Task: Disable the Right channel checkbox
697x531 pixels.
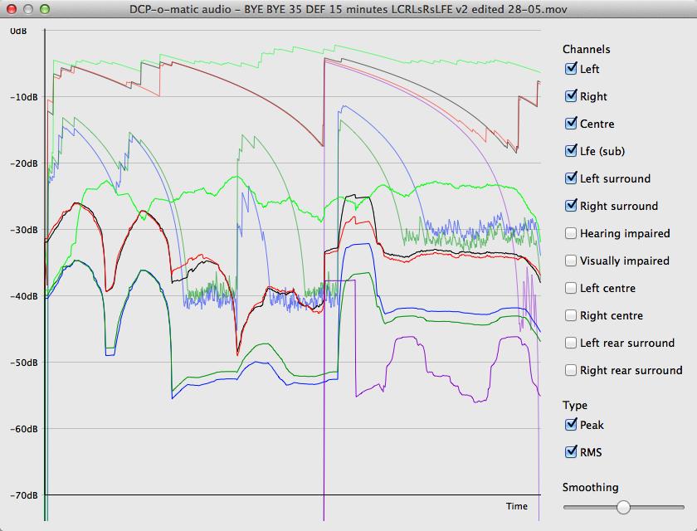Action: click(571, 96)
